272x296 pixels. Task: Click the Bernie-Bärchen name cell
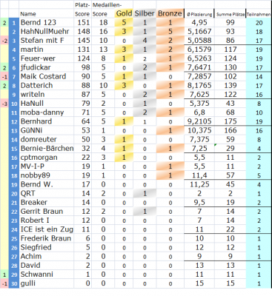pos(47,149)
